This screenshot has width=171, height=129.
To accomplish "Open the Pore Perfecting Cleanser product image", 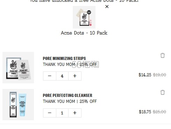I will pos(18,105).
